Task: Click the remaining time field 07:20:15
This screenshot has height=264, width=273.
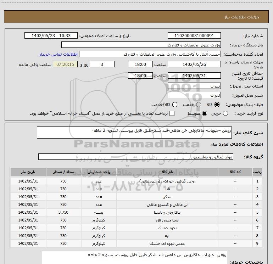Action: 65,64
